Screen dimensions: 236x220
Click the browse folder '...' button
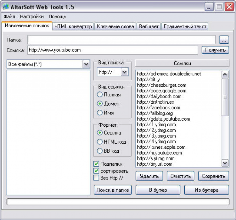click(x=224, y=40)
